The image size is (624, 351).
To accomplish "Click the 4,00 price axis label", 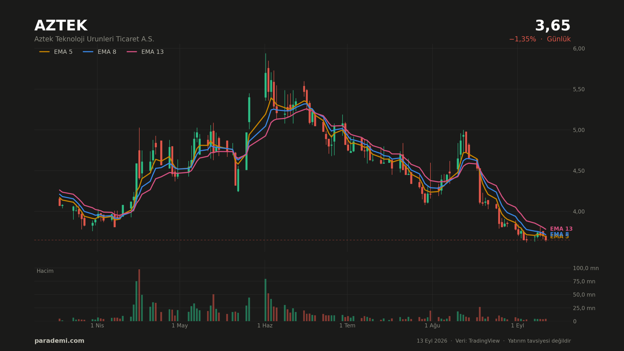I will (x=579, y=211).
